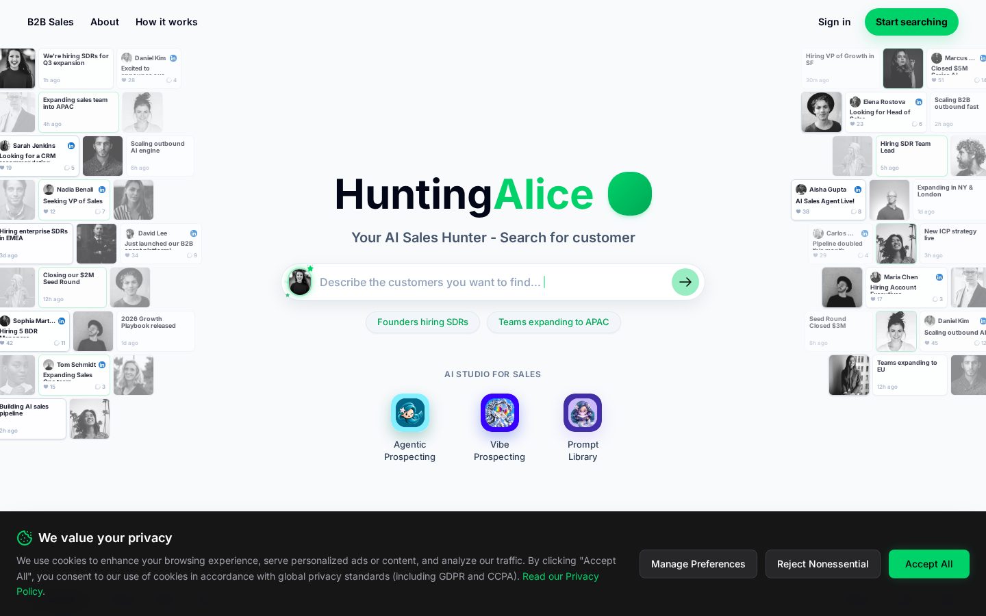Select the Founders hiring SDRs suggestion chip
The width and height of the screenshot is (986, 616).
coord(422,322)
